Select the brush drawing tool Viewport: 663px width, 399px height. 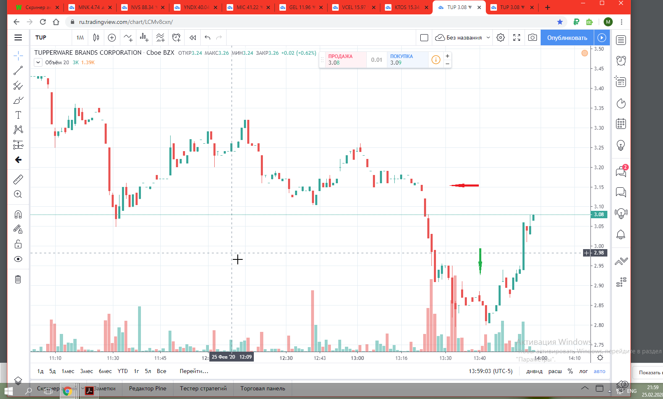tap(18, 100)
